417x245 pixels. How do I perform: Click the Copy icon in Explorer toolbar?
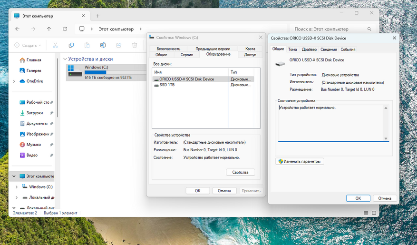pyautogui.click(x=71, y=45)
